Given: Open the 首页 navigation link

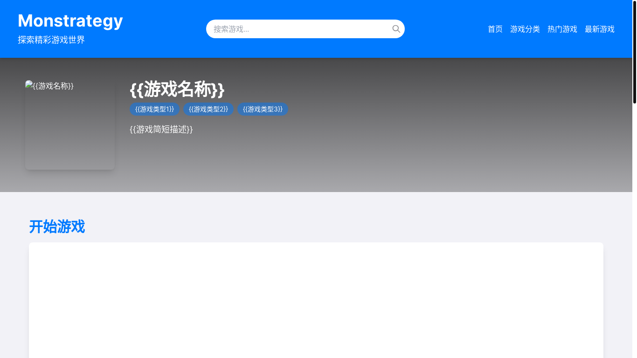Looking at the screenshot, I should (x=495, y=29).
